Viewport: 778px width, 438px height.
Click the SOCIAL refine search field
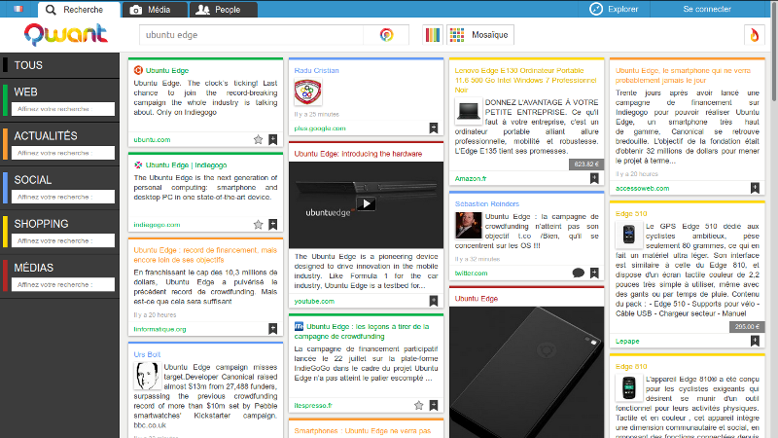pyautogui.click(x=63, y=197)
